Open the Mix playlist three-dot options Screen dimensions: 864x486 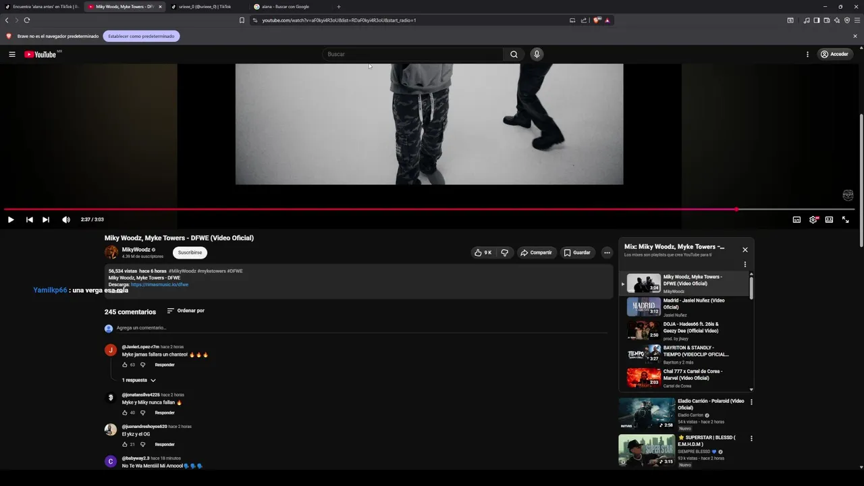(x=745, y=265)
